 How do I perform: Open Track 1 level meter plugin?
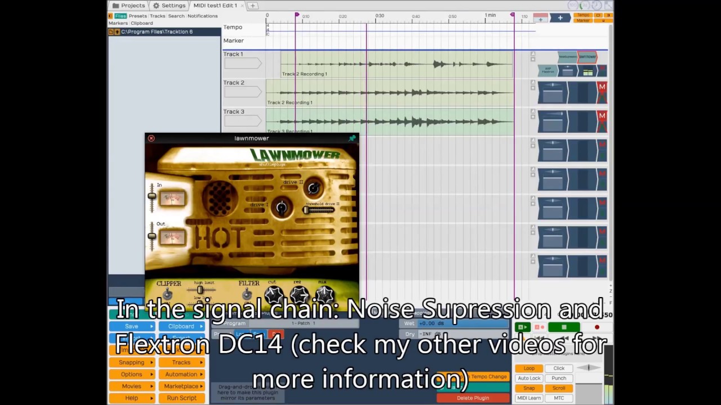(588, 71)
